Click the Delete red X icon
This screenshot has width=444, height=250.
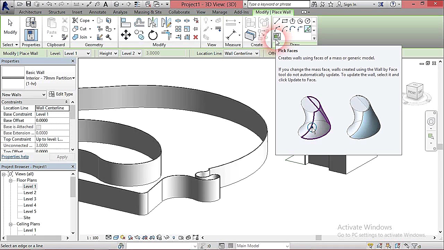[196, 37]
